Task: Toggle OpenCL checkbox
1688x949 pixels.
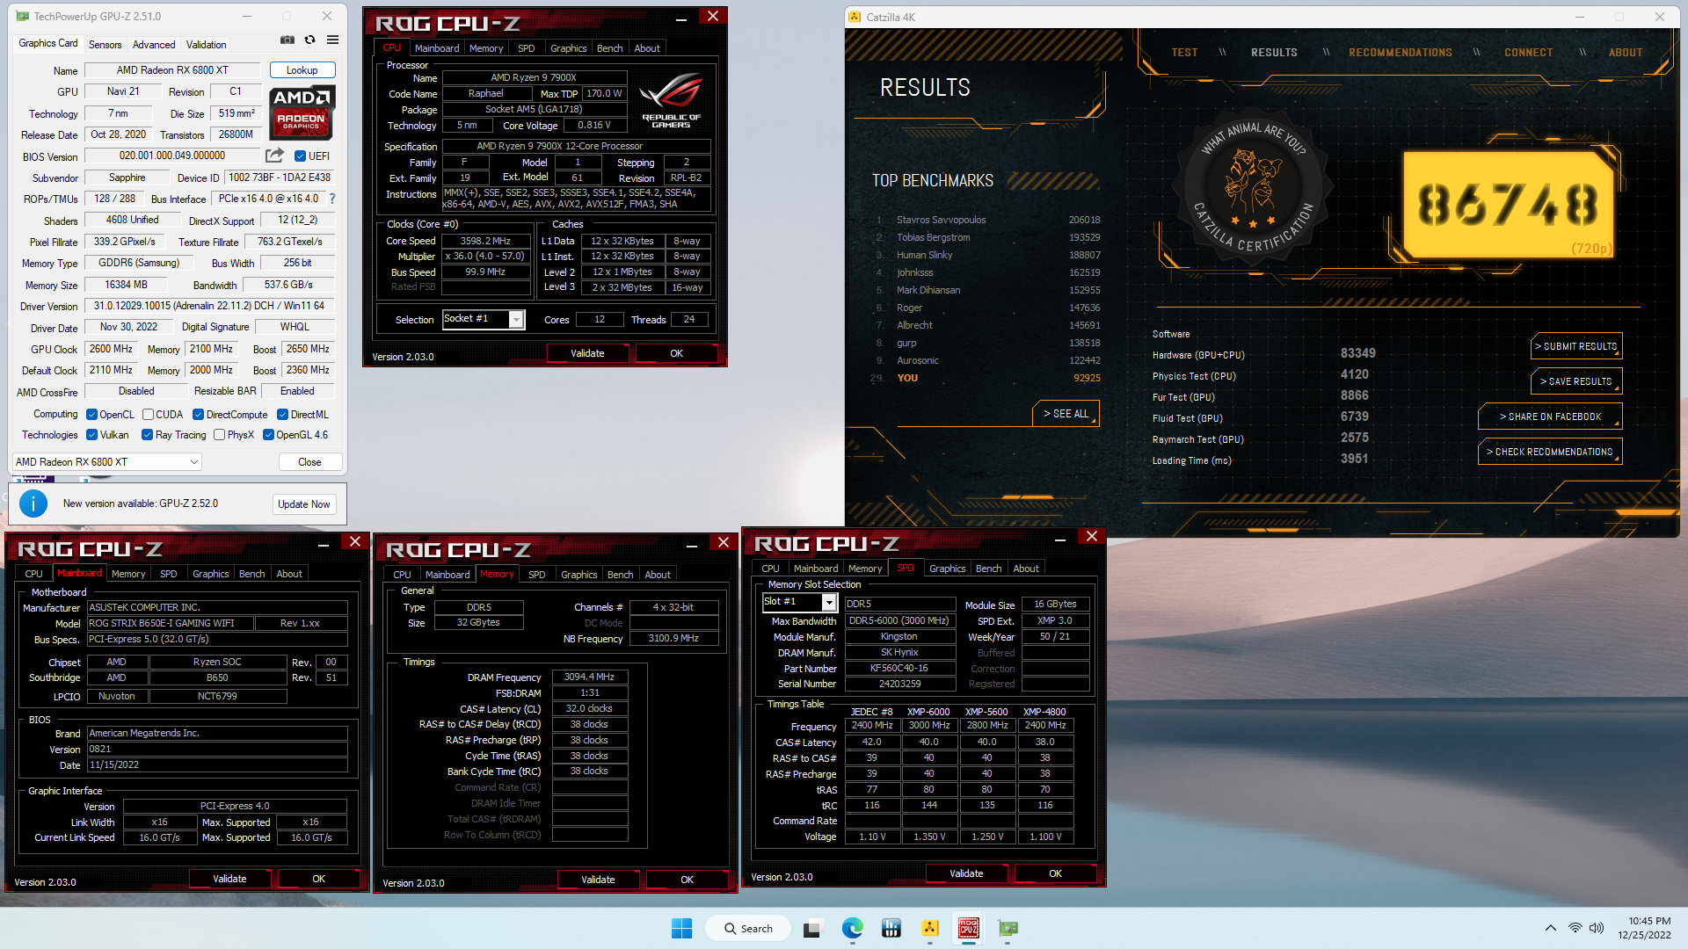Action: click(91, 415)
